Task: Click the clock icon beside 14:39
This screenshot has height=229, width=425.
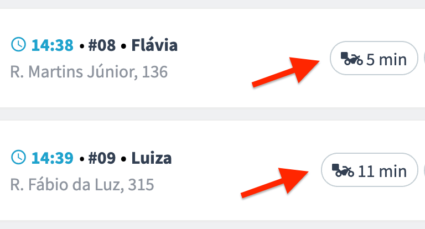Action: point(18,157)
